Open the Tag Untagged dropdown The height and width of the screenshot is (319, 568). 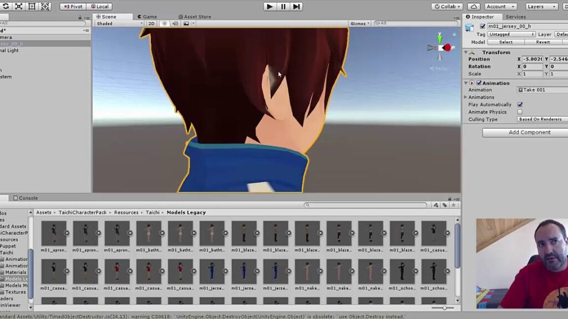point(511,34)
